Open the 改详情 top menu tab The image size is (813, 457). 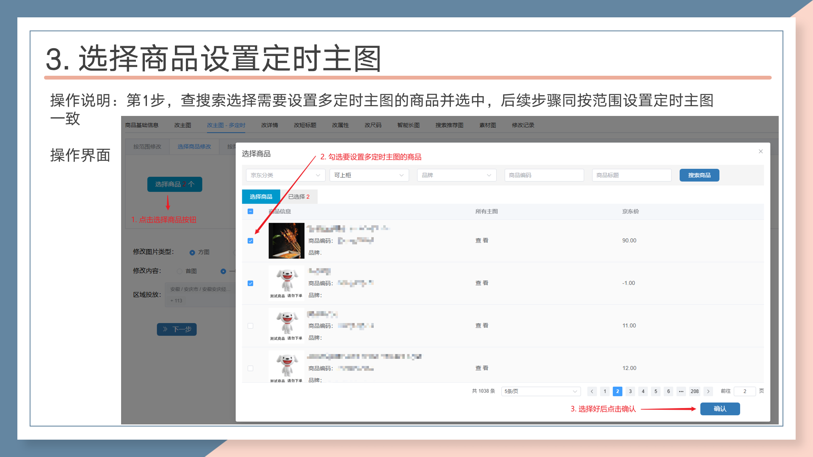pos(269,125)
